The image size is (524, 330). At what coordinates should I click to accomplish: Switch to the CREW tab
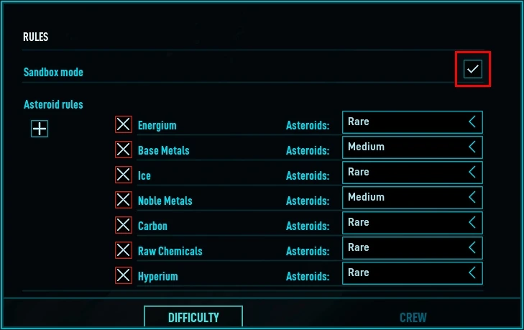click(413, 317)
